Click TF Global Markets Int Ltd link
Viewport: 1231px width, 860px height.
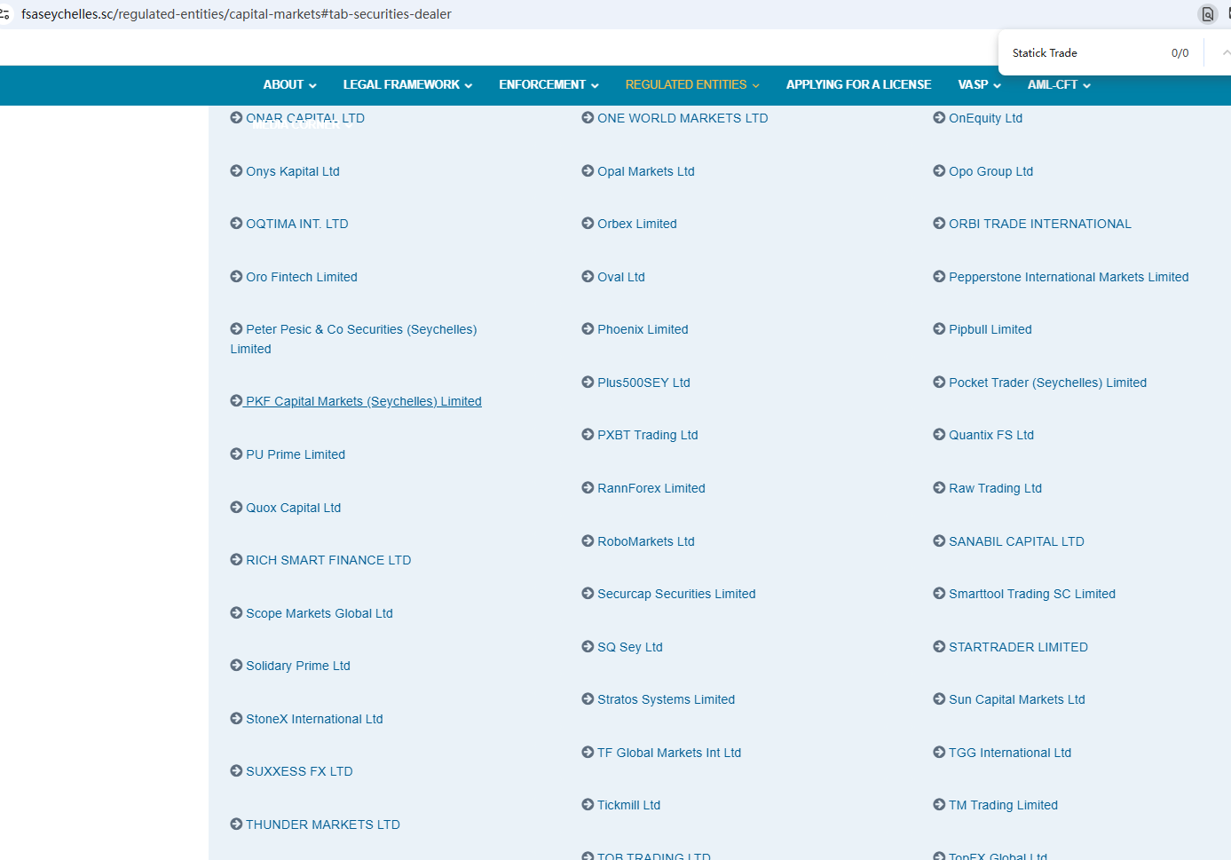[669, 753]
